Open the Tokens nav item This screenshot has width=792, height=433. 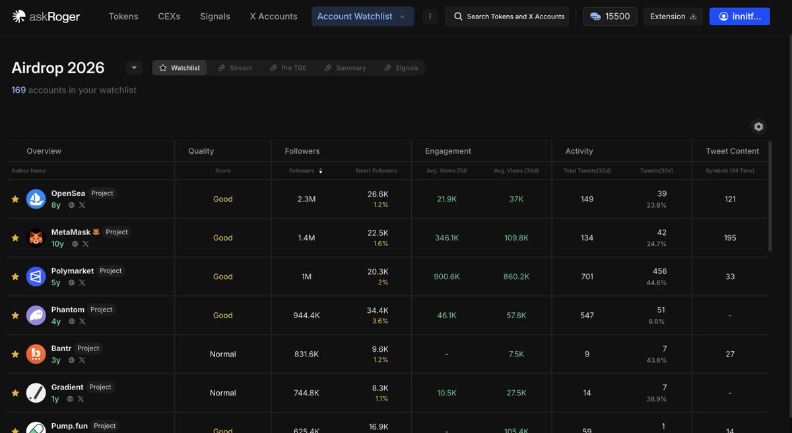point(123,17)
